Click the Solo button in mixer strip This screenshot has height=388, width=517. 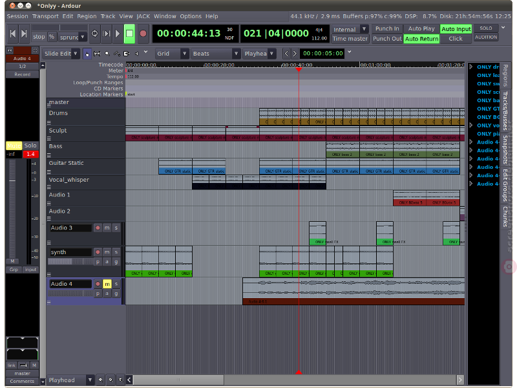click(x=30, y=145)
